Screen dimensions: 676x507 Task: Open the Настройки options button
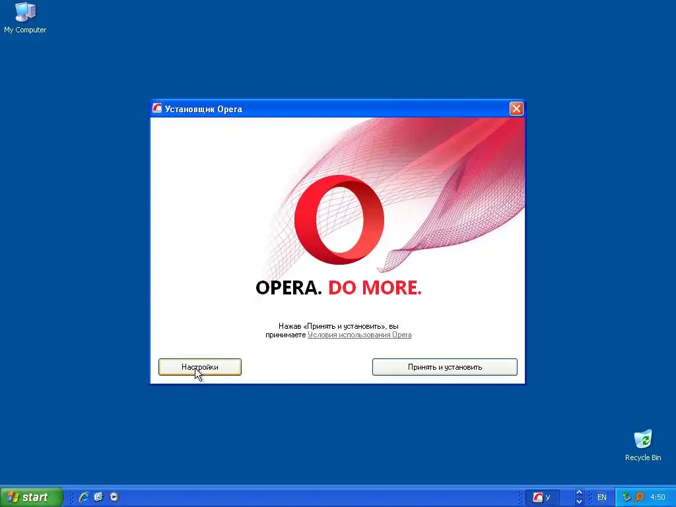[x=199, y=367]
